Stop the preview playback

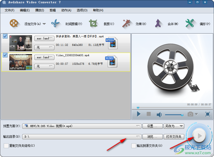point(149,114)
